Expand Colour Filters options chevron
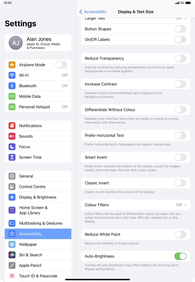Screen dimensions: 195x282 click(x=185, y=205)
